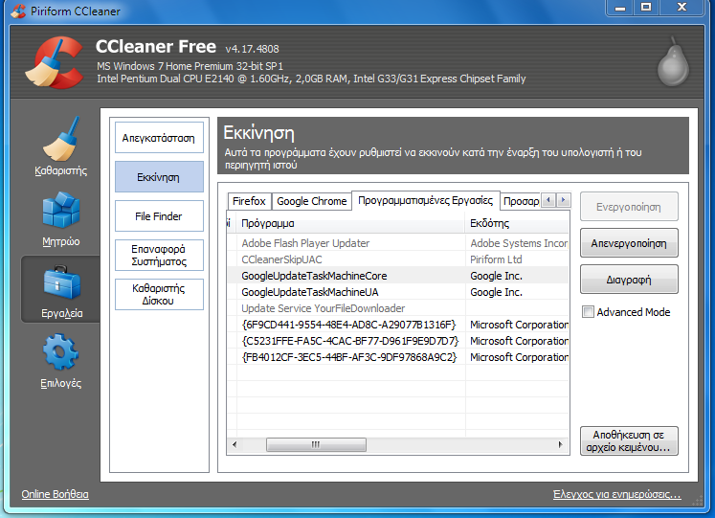Select Update Service YourFileDownloader entry
The height and width of the screenshot is (518, 715).
pos(397,308)
